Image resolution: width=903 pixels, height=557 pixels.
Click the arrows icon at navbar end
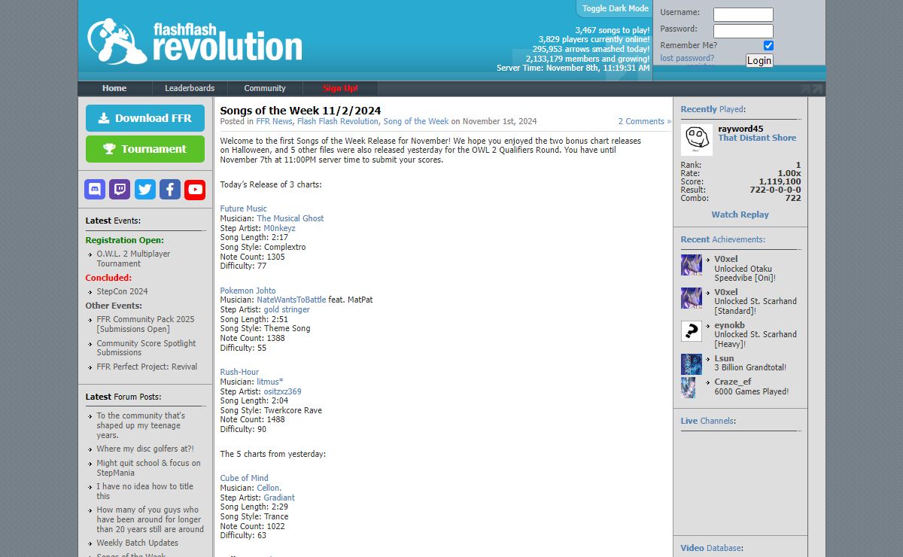click(812, 89)
